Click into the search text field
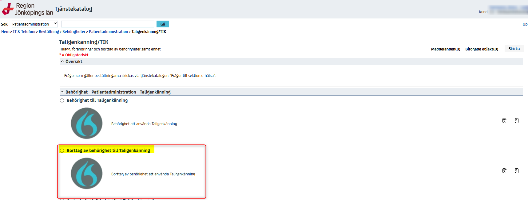Image resolution: width=528 pixels, height=200 pixels. click(107, 24)
